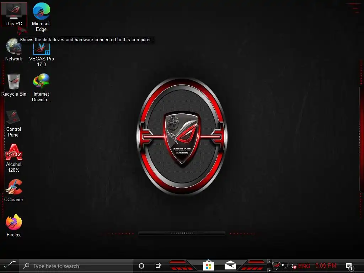364x273 pixels.
Task: Click taskbar page down arrow
Action: click(269, 270)
